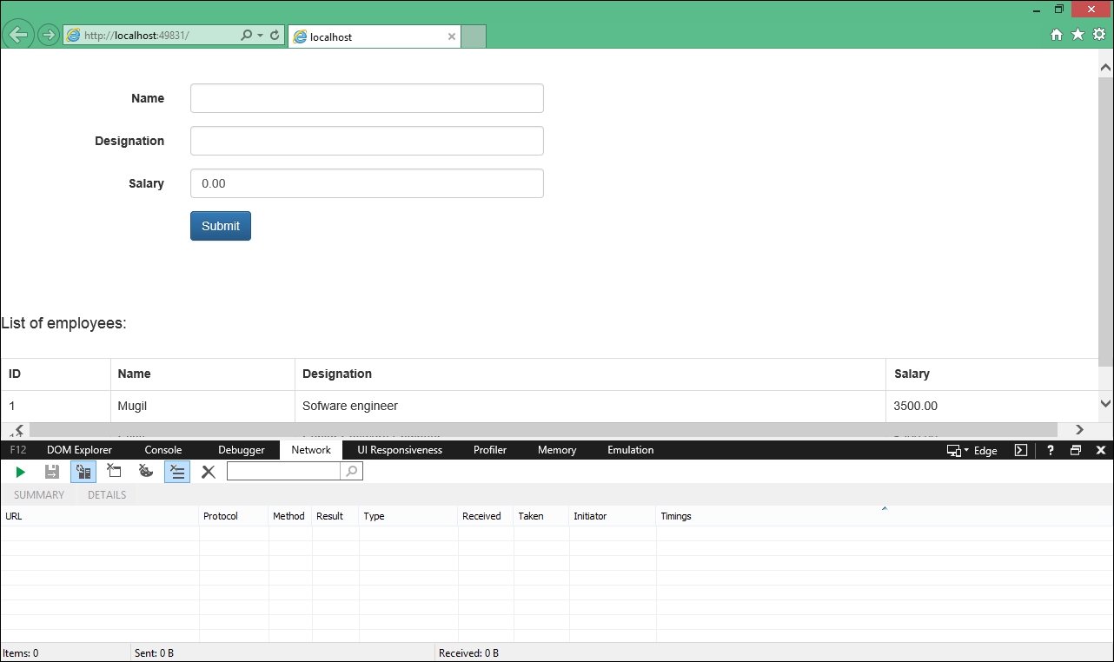1114x662 pixels.
Task: Click the emulation device icon dropdown in dev tools
Action: [958, 451]
